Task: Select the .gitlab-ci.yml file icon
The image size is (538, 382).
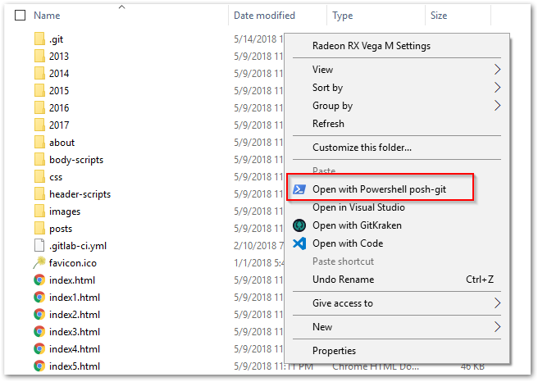Action: [x=39, y=246]
